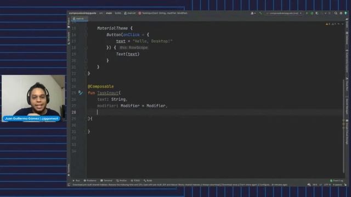This screenshot has height=197, width=351.
Task: Click the 'this: RowScope' inlay hint
Action: 134,48
